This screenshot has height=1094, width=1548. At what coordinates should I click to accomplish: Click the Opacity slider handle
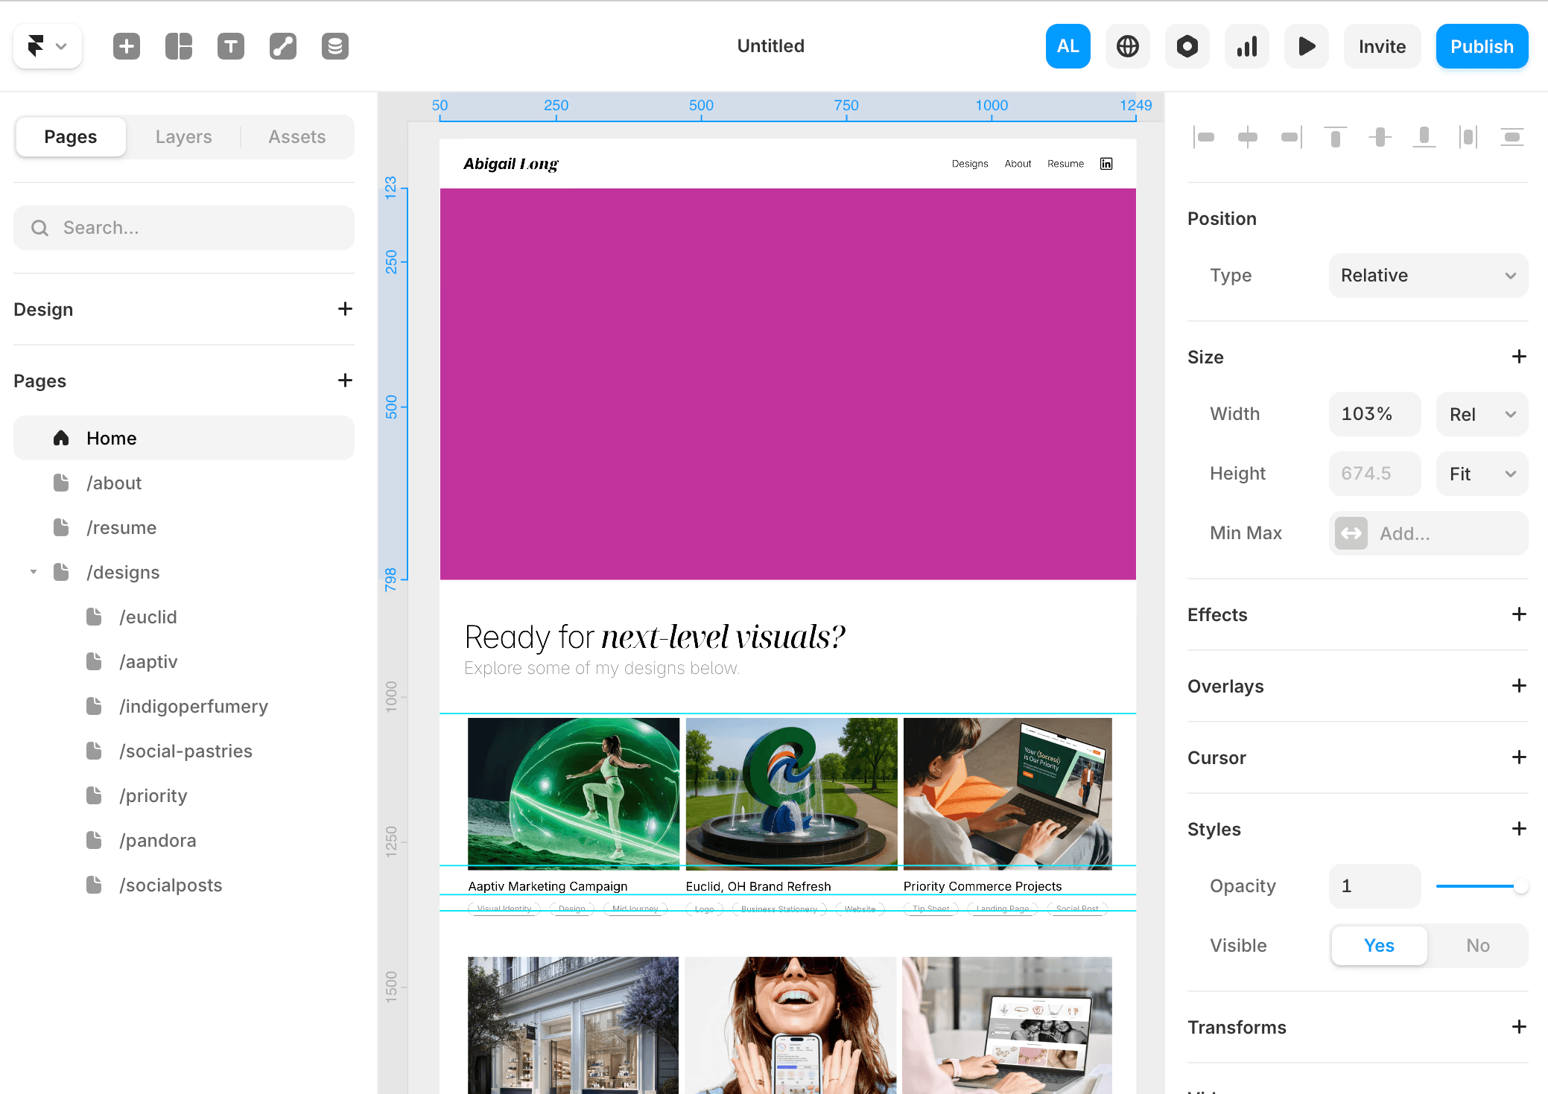1520,886
